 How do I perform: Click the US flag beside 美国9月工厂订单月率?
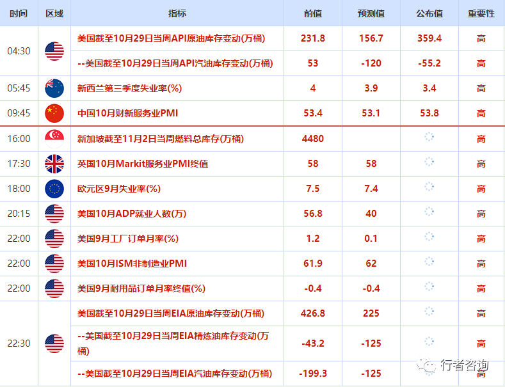click(54, 239)
